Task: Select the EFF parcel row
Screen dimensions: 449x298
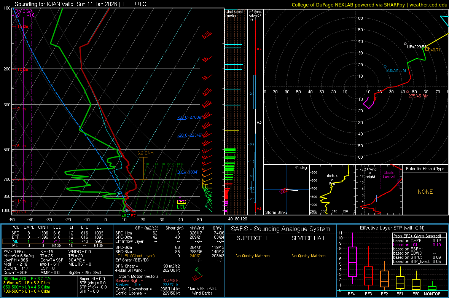Action: coord(57,237)
